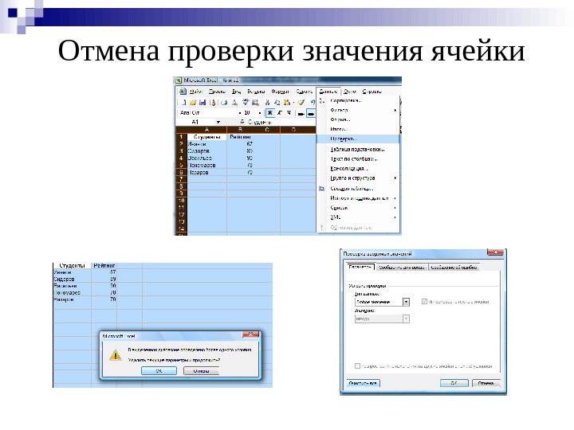
Task: Open the Вставка menu
Action: click(x=256, y=92)
